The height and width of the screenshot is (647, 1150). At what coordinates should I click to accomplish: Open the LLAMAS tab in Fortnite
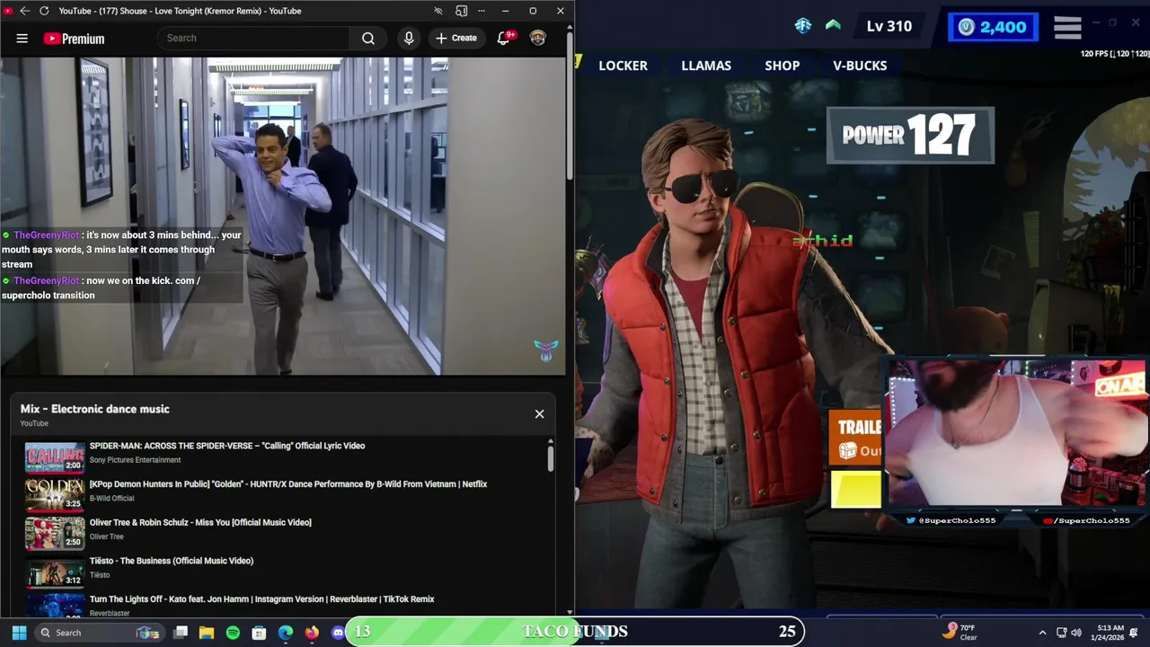706,66
